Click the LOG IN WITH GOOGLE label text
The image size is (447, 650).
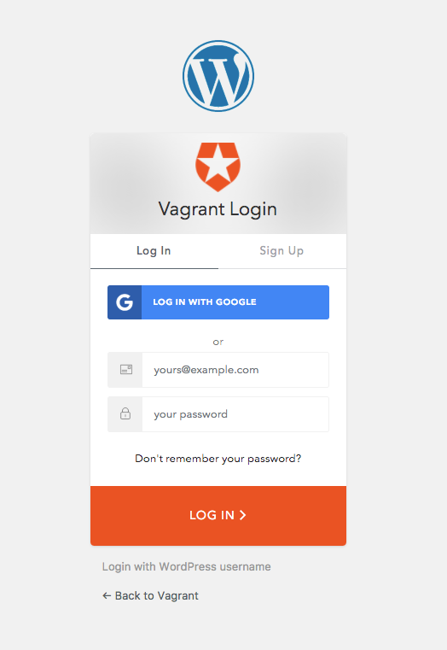point(205,302)
